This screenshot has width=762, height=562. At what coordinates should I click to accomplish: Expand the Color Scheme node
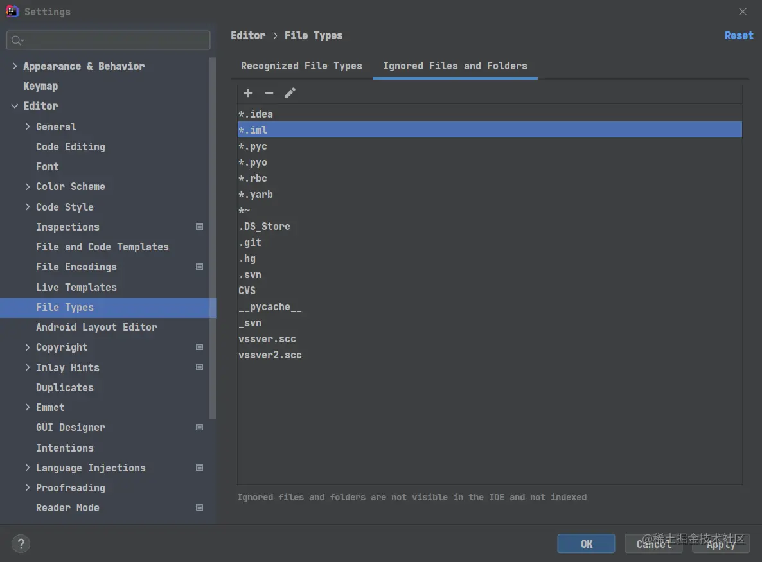[28, 186]
